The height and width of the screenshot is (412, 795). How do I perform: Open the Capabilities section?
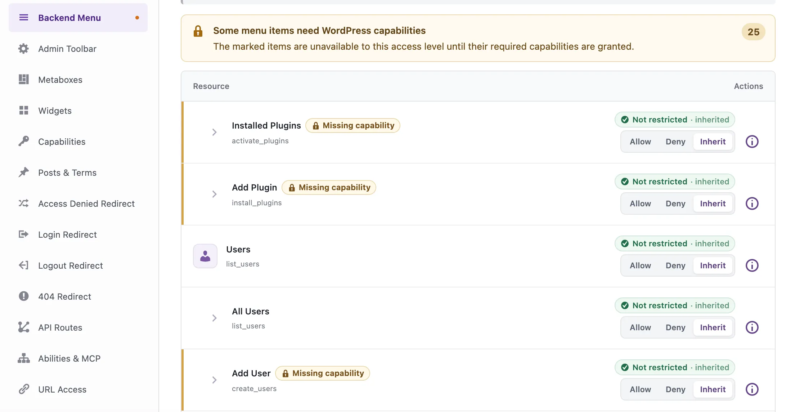pyautogui.click(x=78, y=142)
